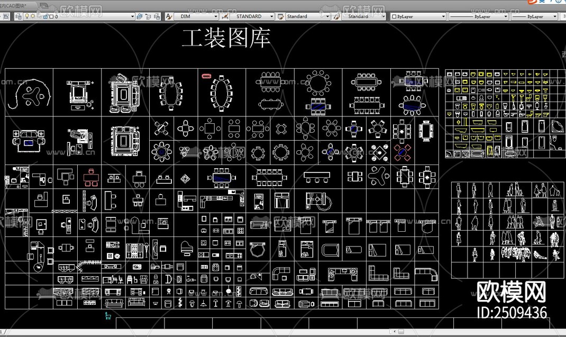Click the Layer States Manager icon
566x337 pixels.
157,16
